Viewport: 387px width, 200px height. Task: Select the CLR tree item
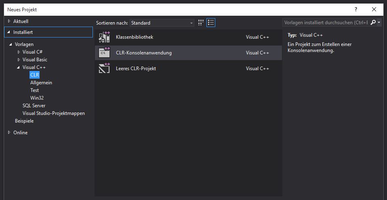coord(35,75)
